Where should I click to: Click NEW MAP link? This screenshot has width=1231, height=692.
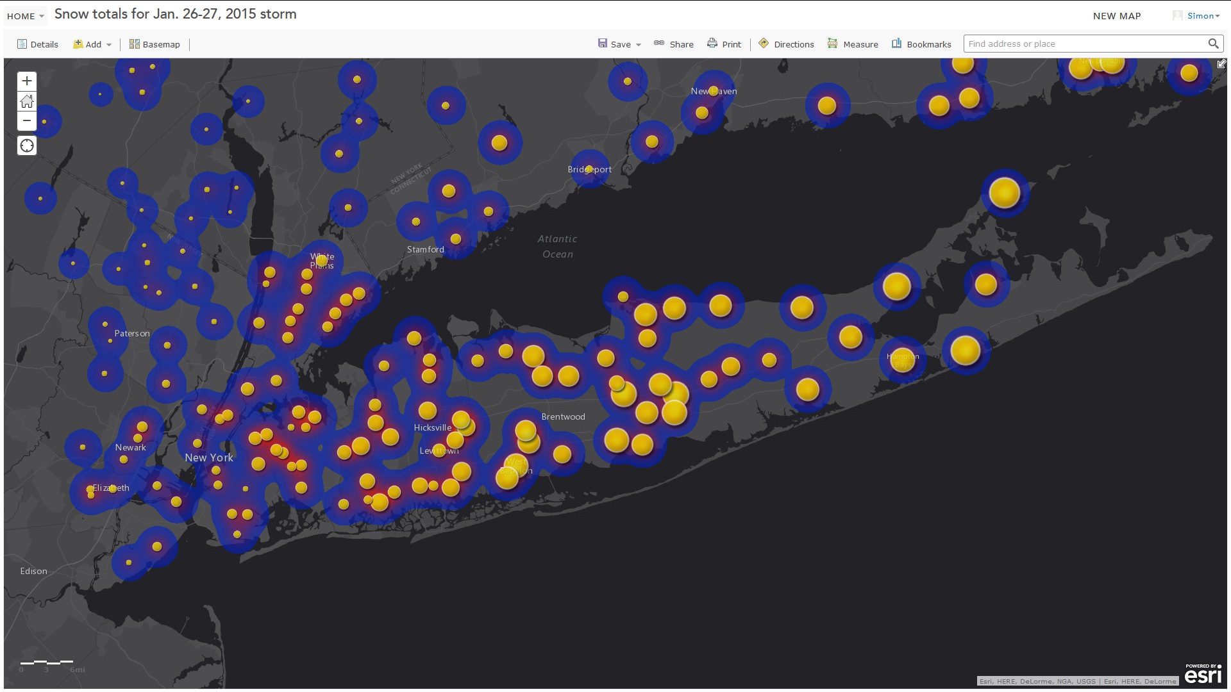pos(1117,16)
